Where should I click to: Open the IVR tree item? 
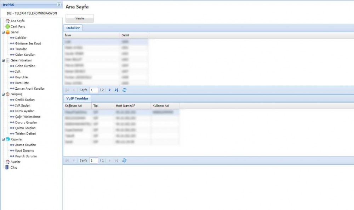pyautogui.click(x=18, y=71)
